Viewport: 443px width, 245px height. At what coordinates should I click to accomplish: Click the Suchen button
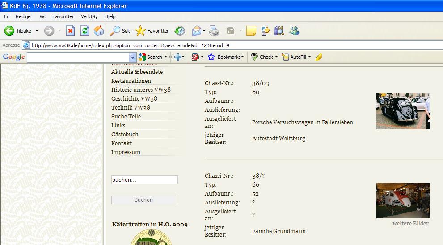click(143, 200)
